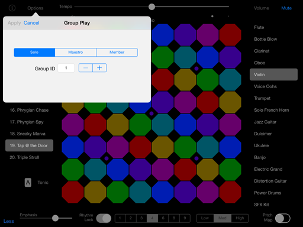Viewport: 303px width, 227px height.
Task: Select rhythm segment 8
Action: pos(174,218)
